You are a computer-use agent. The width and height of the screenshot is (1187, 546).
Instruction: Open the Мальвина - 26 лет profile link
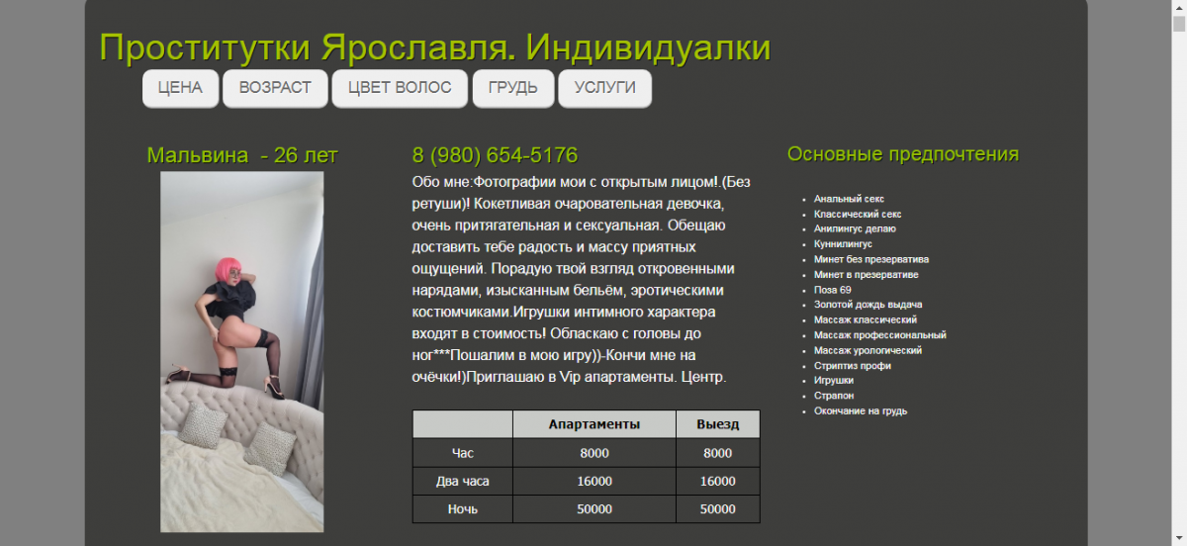[x=242, y=155]
